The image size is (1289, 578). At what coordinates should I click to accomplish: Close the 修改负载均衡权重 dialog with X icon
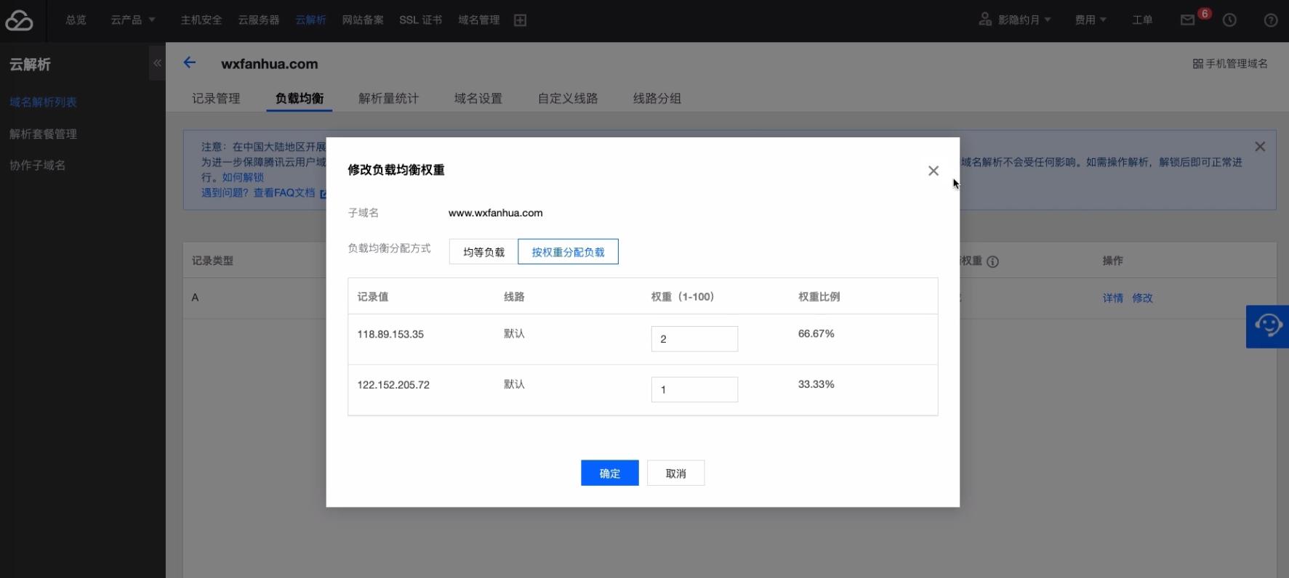click(933, 171)
